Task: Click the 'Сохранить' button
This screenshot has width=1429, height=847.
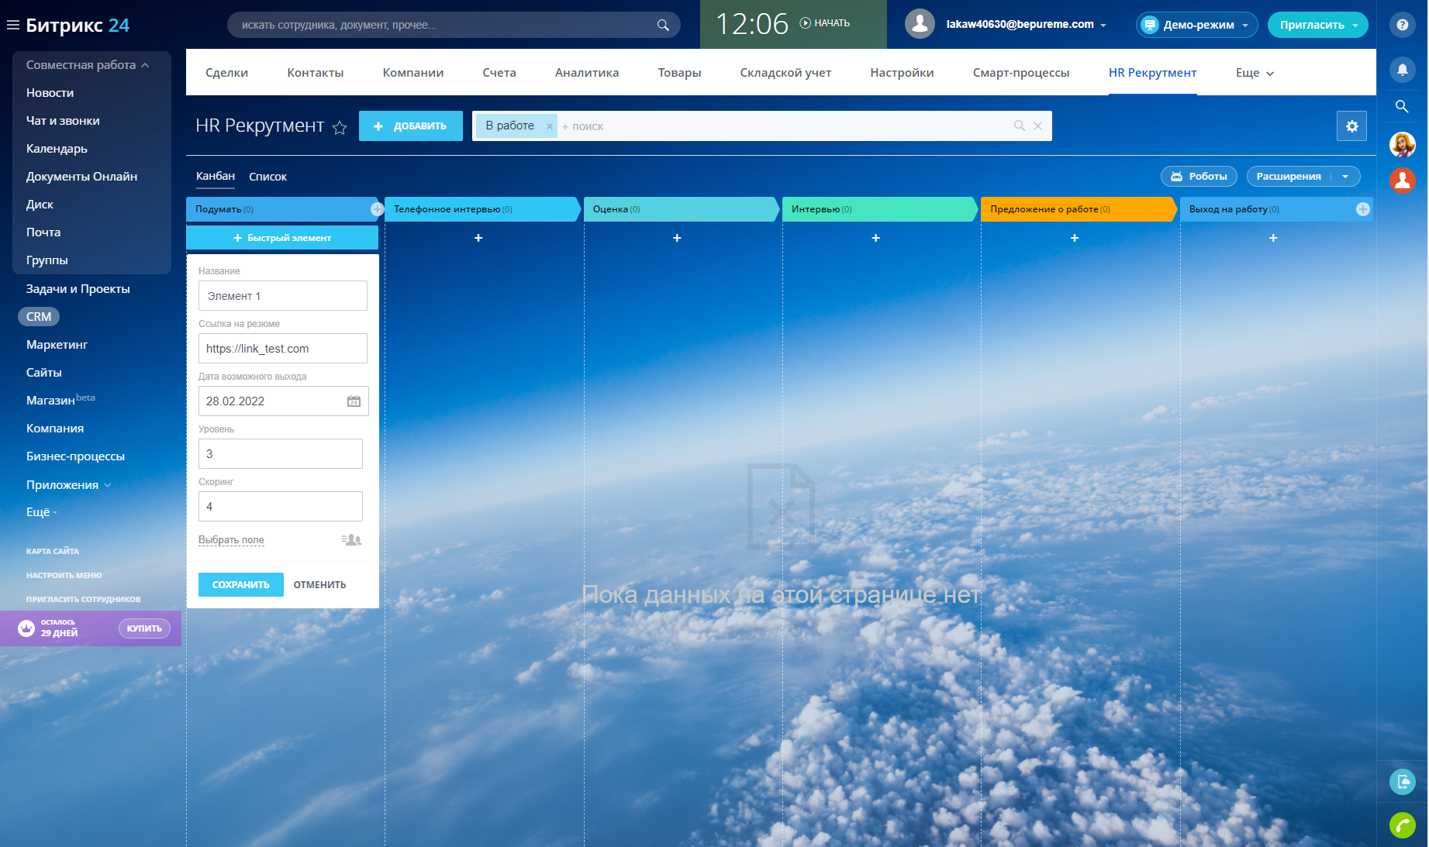Action: click(x=240, y=585)
